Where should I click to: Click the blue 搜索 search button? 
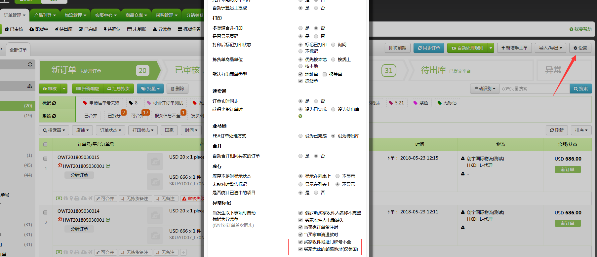(581, 89)
